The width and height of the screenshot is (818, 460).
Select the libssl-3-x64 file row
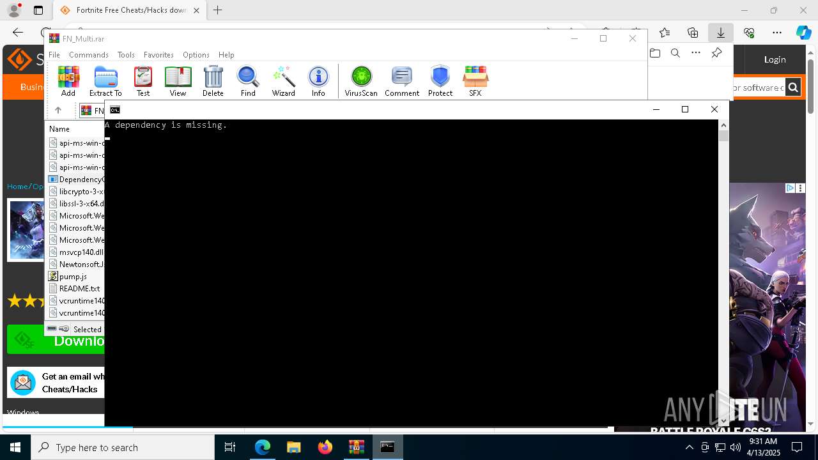[x=76, y=204]
